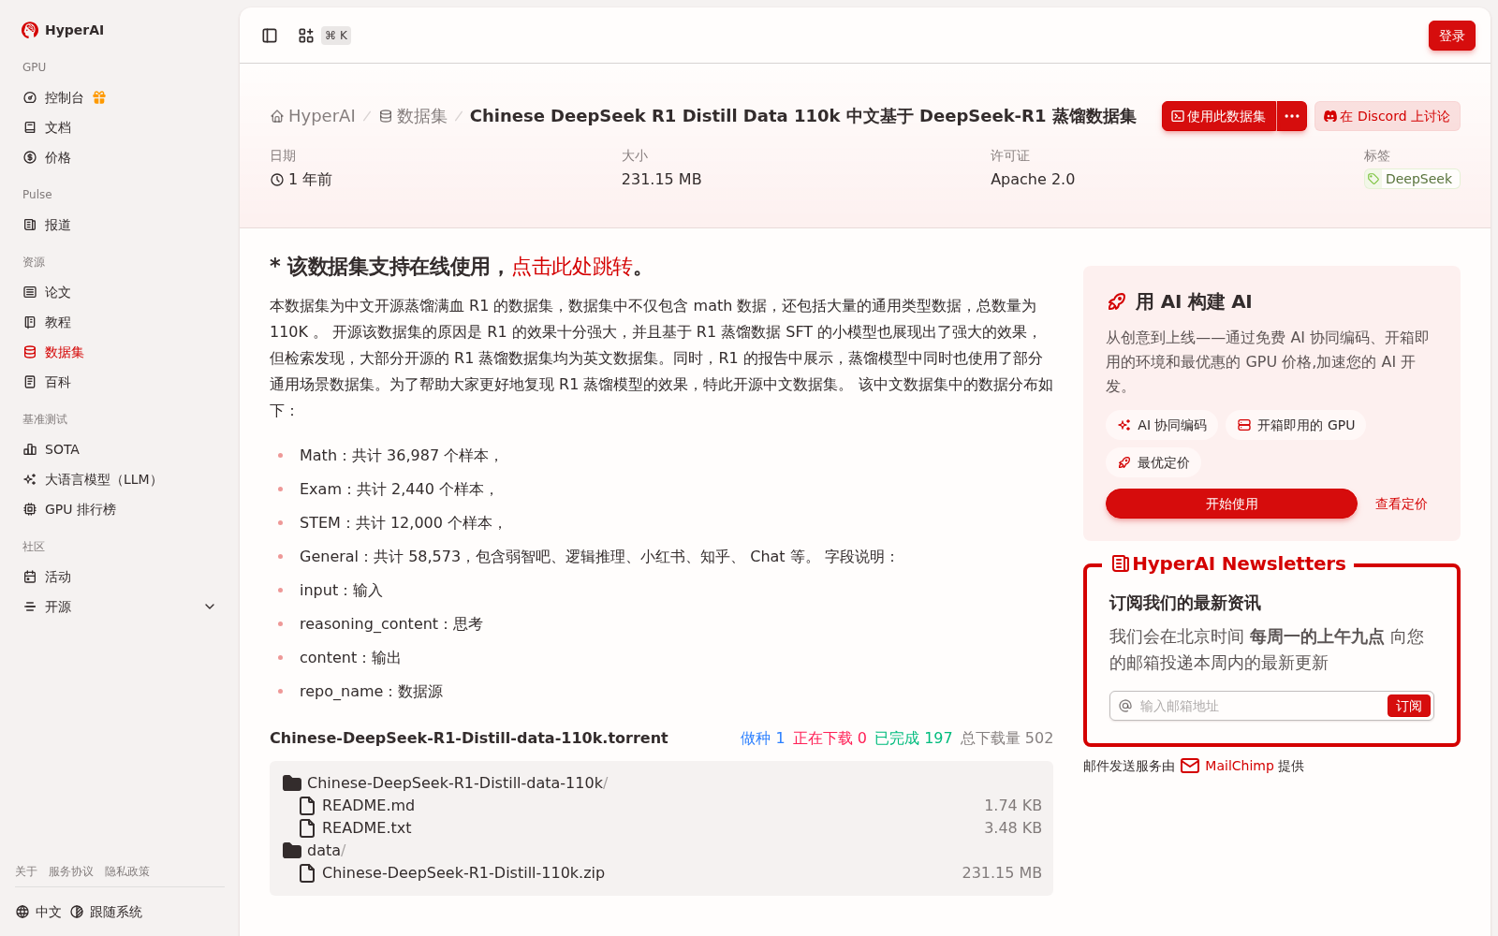Click the 开箱即用的 GPU chip
The height and width of the screenshot is (936, 1498).
click(1296, 425)
